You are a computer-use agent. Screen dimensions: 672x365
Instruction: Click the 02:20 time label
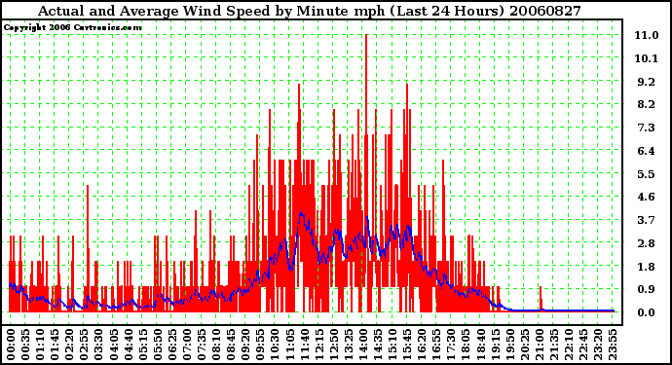pyautogui.click(x=69, y=345)
